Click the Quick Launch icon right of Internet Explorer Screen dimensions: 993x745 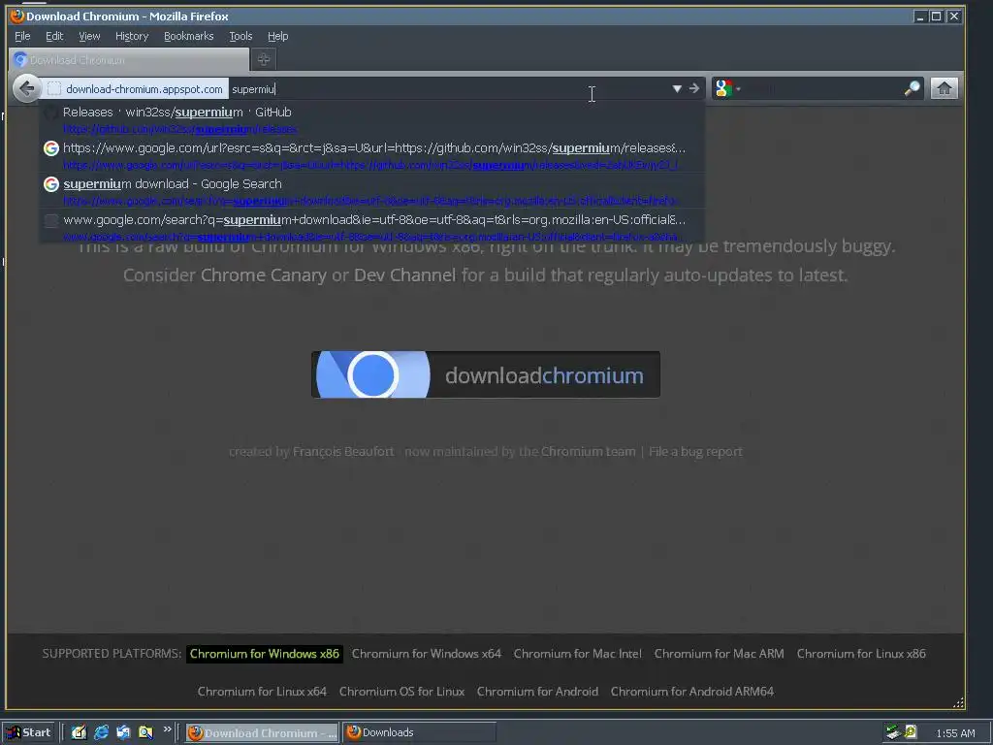click(123, 733)
